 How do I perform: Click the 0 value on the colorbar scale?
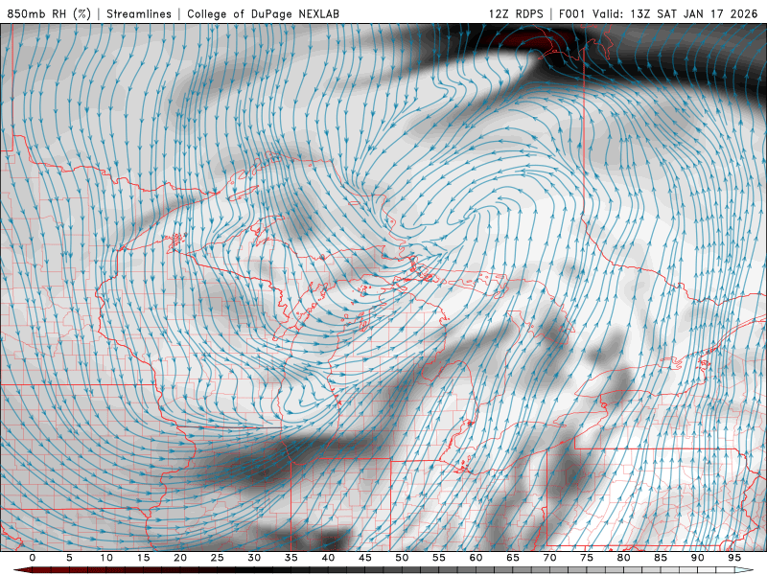click(33, 558)
